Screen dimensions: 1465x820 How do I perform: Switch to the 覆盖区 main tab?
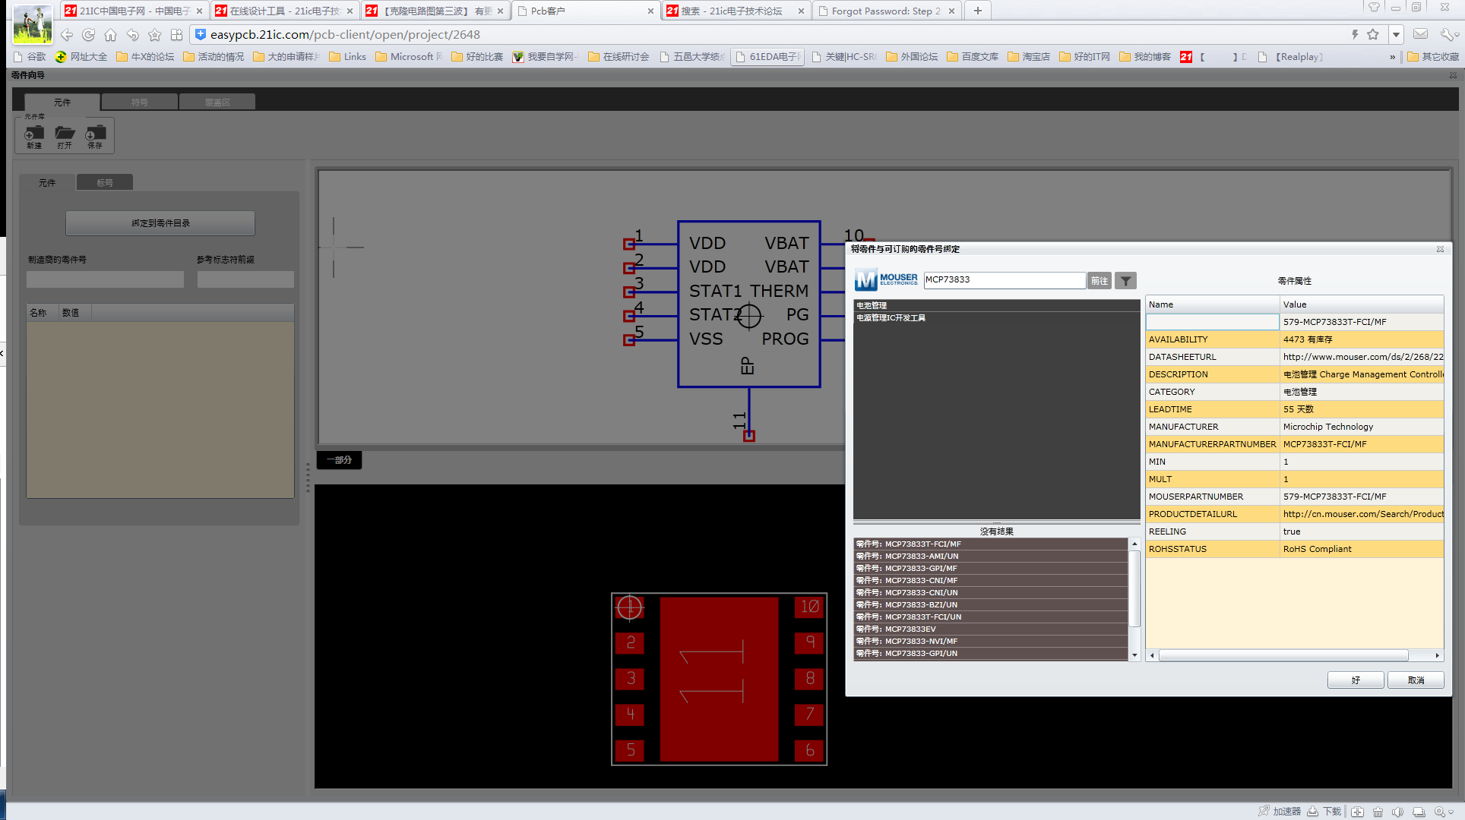tap(217, 102)
